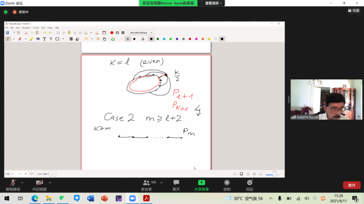Click the taskbar clock showing 15:28
This screenshot has height=204, width=364.
pyautogui.click(x=338, y=198)
